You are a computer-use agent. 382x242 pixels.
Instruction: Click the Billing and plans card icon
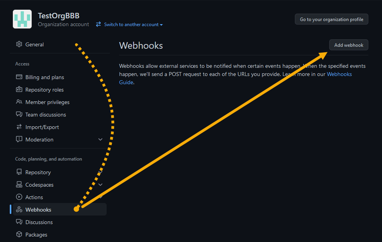19,77
